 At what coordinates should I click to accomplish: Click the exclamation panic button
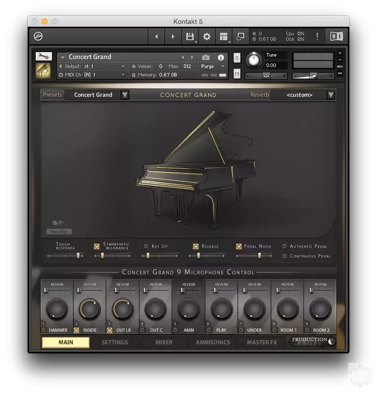[x=317, y=37]
